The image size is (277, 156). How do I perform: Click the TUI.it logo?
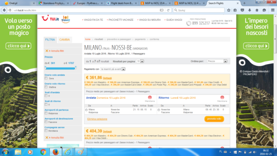click(50, 19)
